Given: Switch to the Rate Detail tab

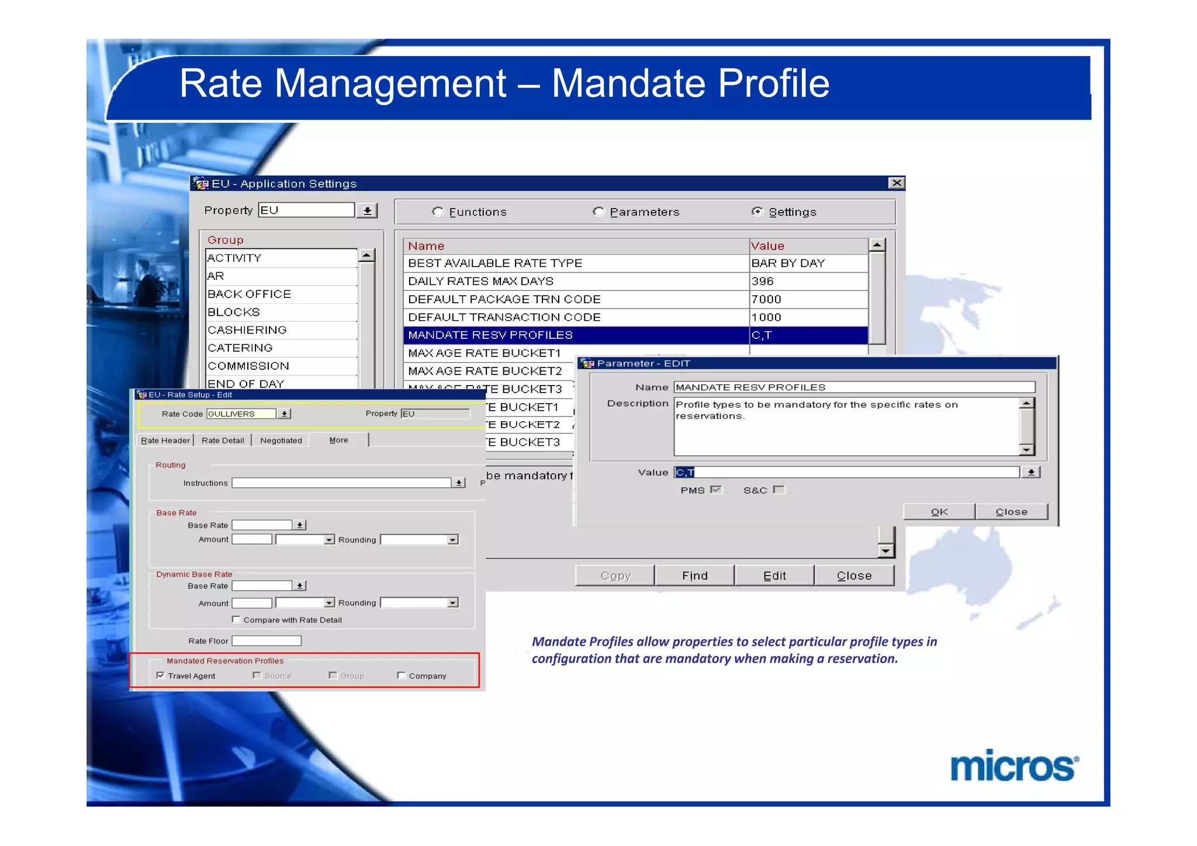Looking at the screenshot, I should [x=223, y=441].
